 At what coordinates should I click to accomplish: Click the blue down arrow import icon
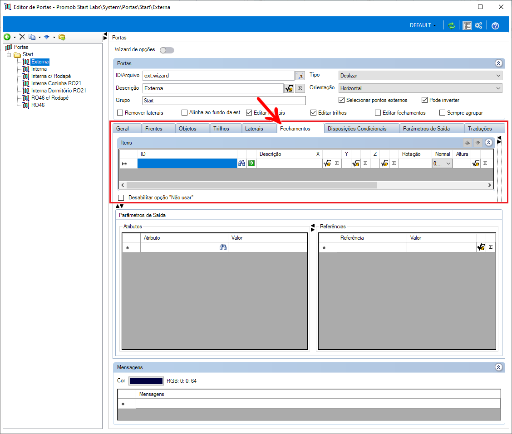(x=47, y=37)
